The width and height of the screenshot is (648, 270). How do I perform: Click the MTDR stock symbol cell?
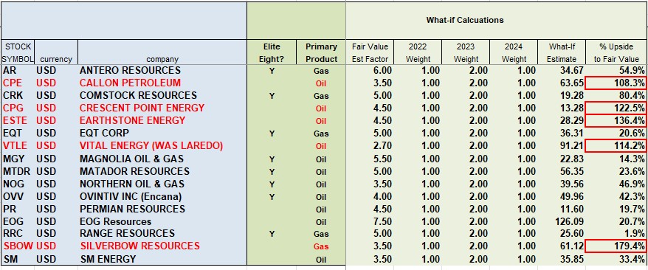18,171
